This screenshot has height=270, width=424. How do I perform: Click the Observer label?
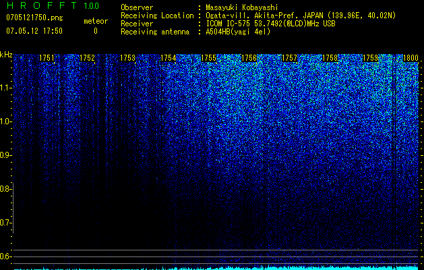coord(137,7)
